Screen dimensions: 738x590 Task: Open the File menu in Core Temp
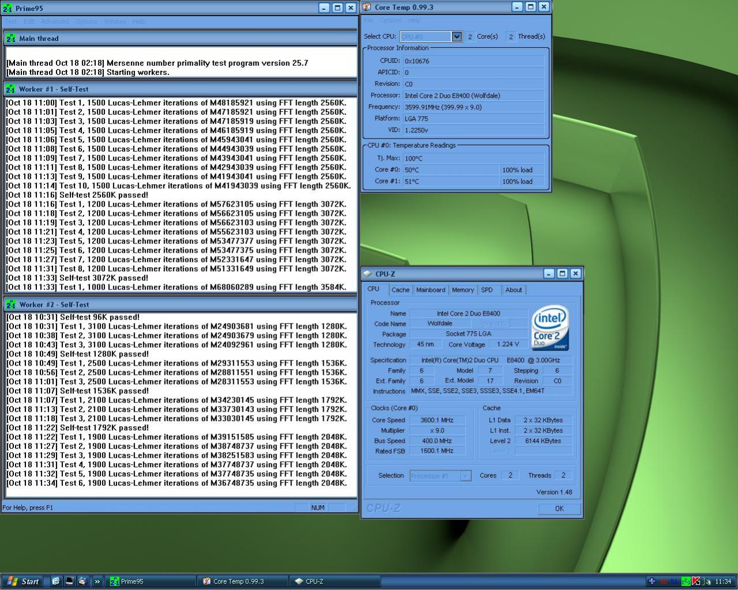tap(369, 20)
